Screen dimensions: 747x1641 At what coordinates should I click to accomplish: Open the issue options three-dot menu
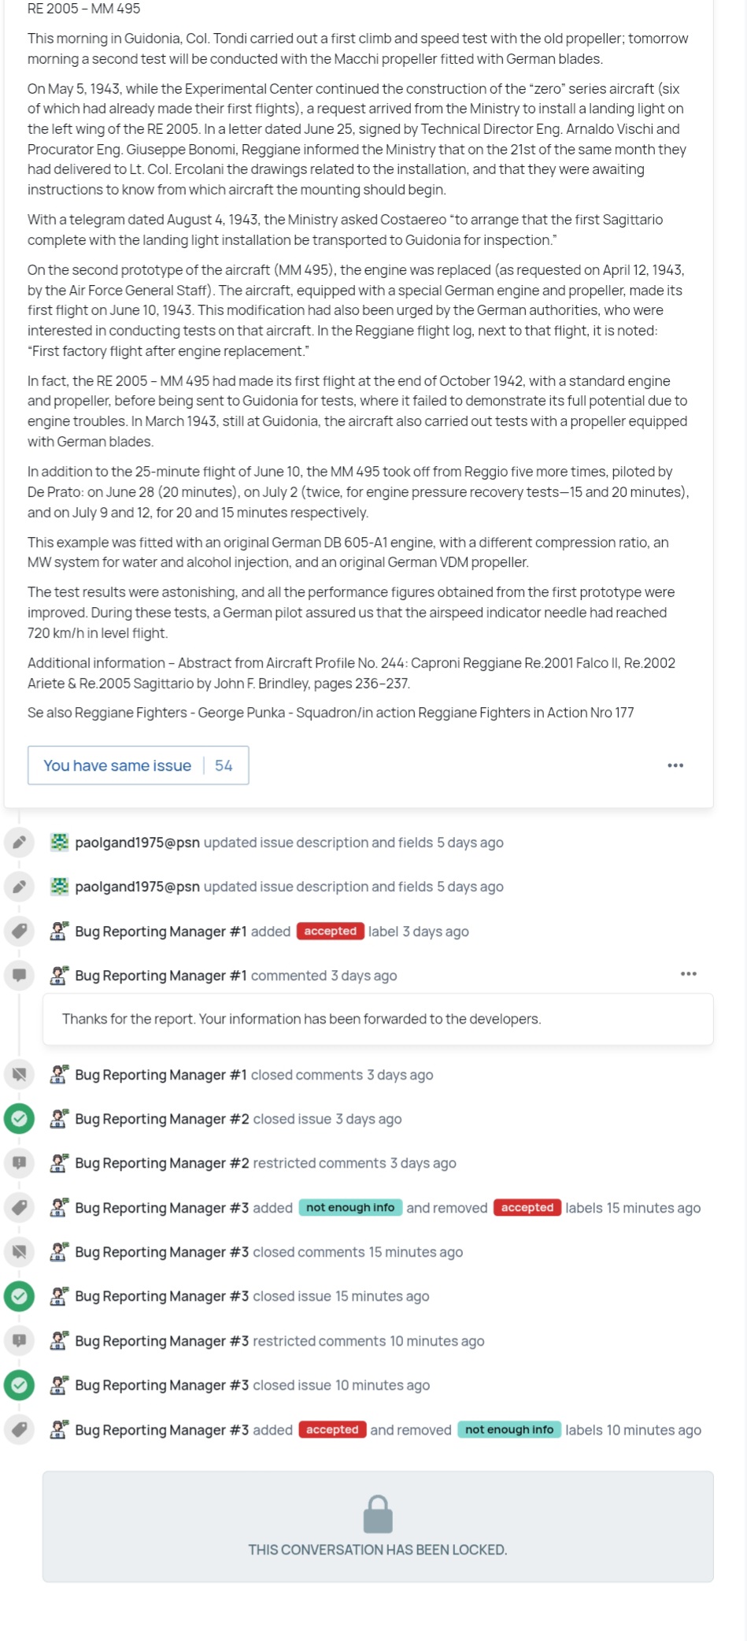tap(675, 765)
